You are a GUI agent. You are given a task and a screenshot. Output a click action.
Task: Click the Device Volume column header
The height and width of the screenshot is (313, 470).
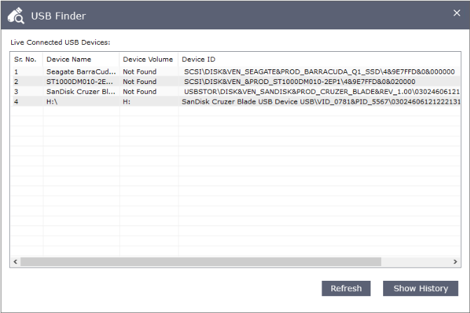[148, 60]
